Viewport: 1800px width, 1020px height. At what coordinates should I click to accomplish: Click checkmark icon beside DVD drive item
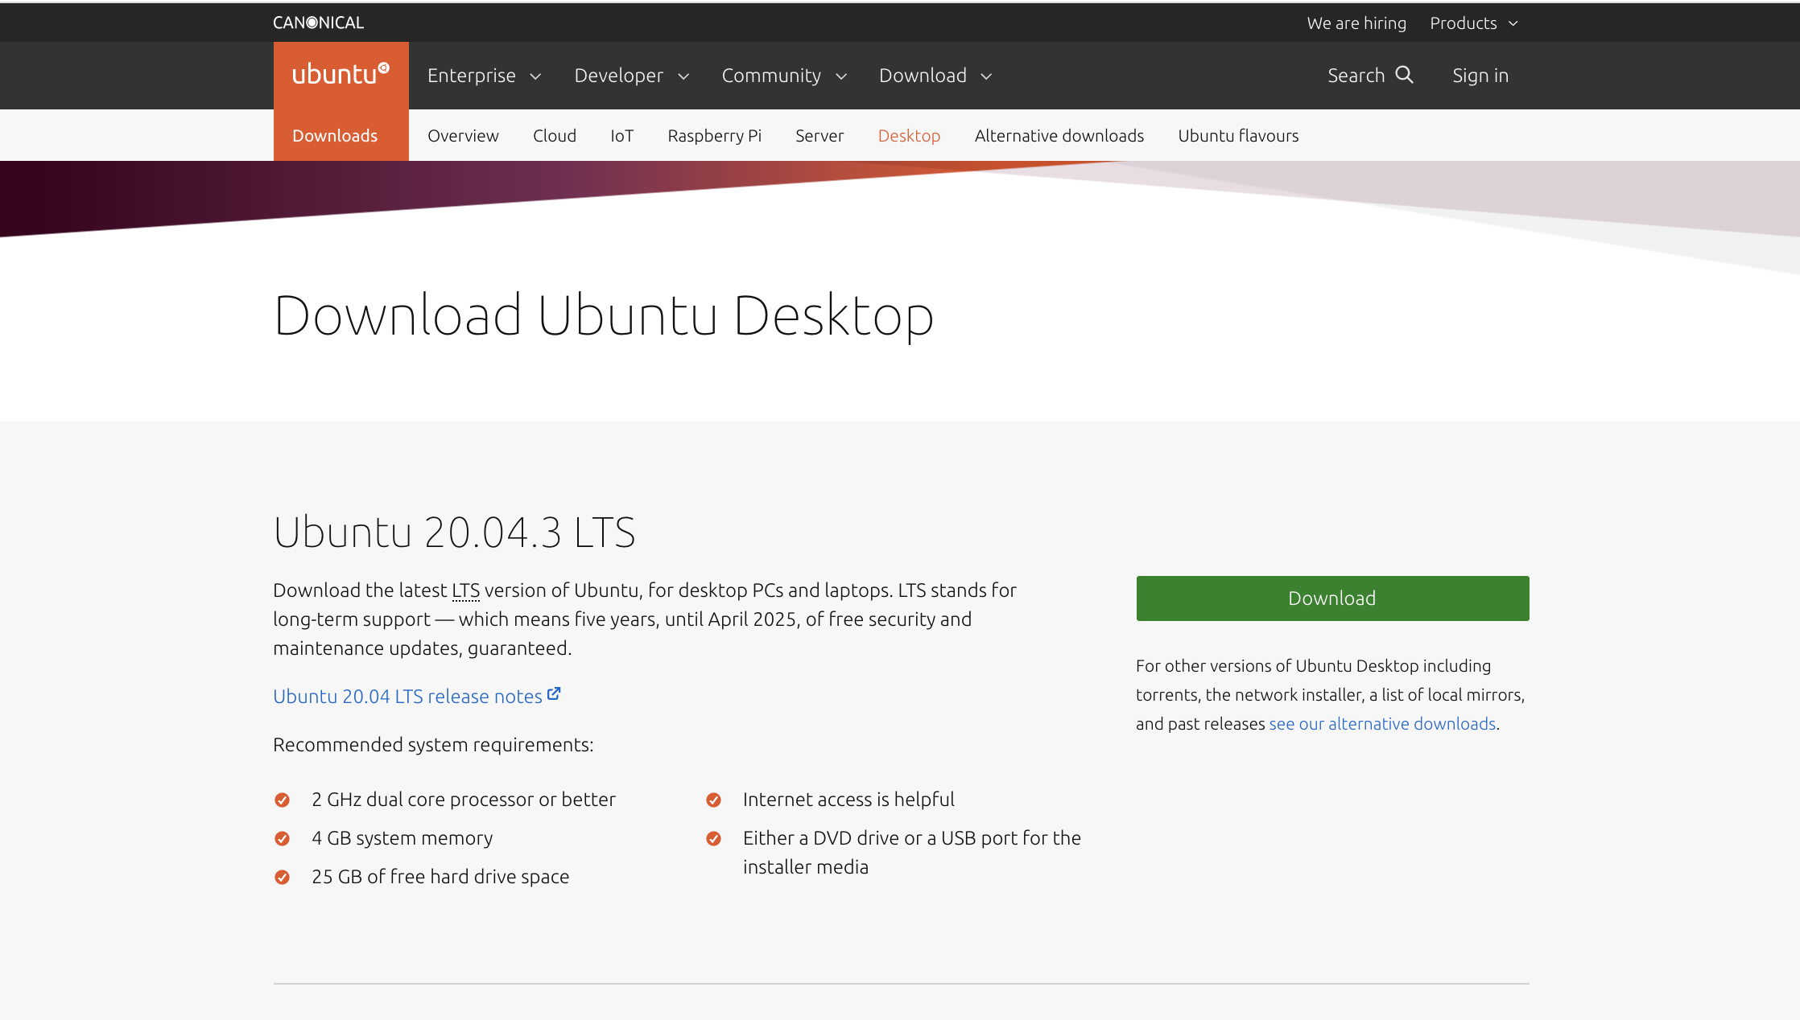click(x=713, y=838)
